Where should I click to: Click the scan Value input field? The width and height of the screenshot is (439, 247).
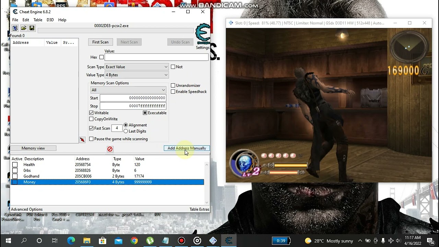point(156,57)
